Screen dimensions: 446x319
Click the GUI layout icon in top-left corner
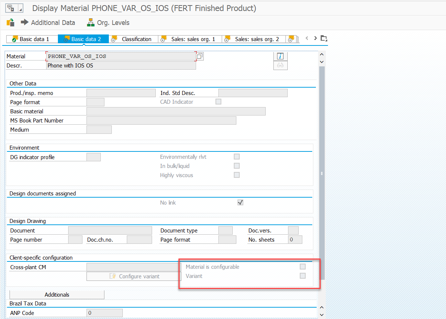(11, 7)
